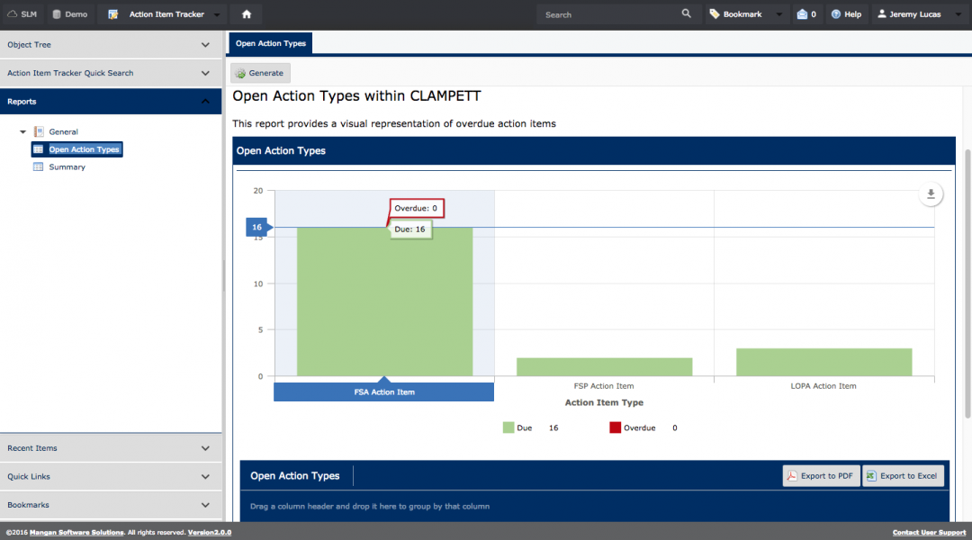The width and height of the screenshot is (972, 540).
Task: Click the Generate button
Action: coord(260,73)
